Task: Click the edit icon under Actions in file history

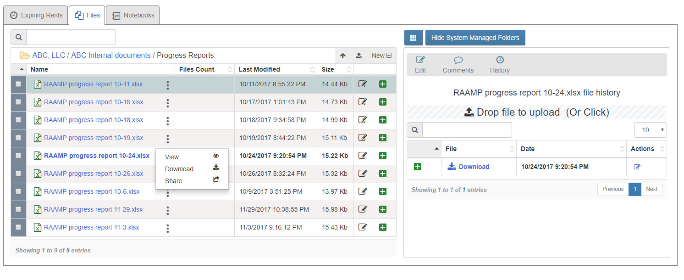Action: [637, 167]
